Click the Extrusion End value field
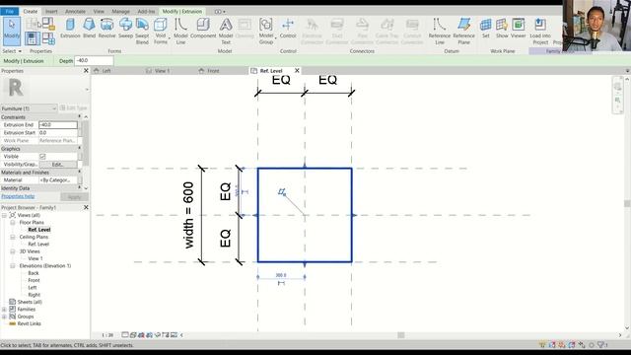Screen dimensions: 631x355 (58, 125)
